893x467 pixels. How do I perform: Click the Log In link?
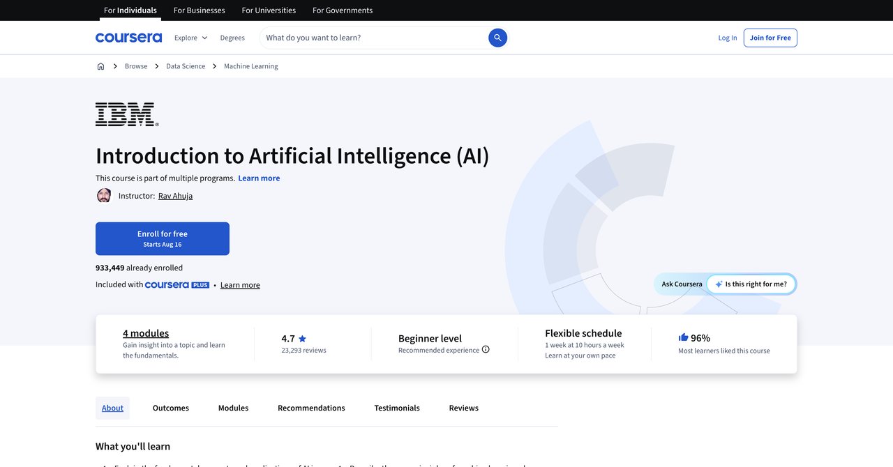coord(728,38)
